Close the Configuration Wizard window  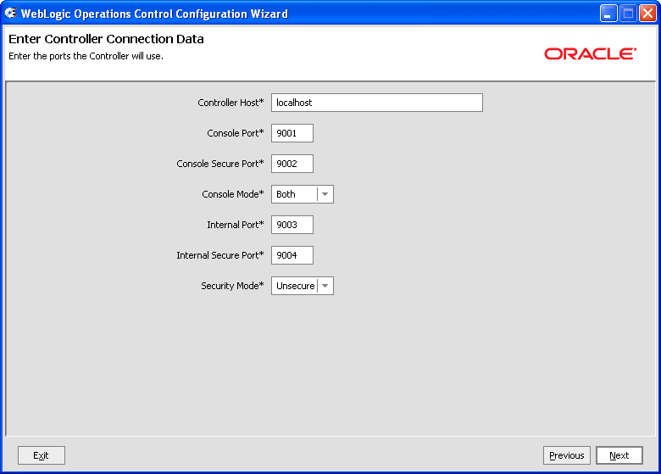[x=647, y=14]
